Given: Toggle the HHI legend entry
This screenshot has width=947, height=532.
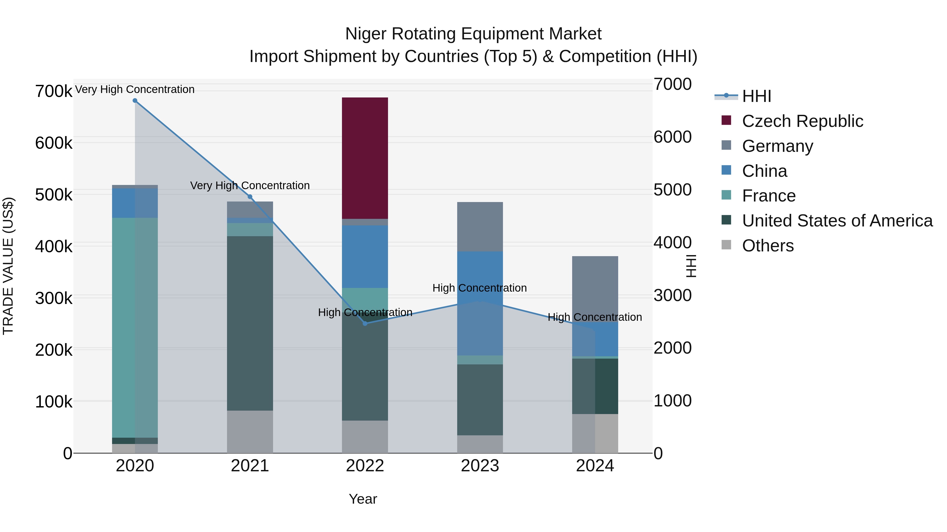Looking at the screenshot, I should [743, 96].
